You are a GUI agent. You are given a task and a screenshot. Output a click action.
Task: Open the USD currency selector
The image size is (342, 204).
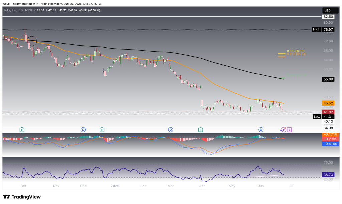(330, 10)
